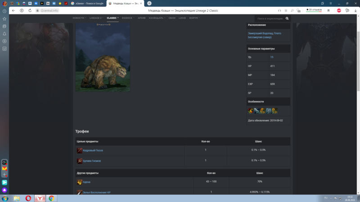
Task: Open File Explorer from taskbar
Action: 17,198
